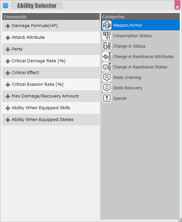Close the Ability Selector window
Screen dimensions: 182x222
tap(177, 5)
